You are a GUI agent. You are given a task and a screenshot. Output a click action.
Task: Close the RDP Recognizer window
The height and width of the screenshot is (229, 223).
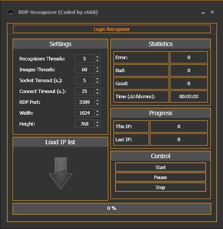point(212,12)
